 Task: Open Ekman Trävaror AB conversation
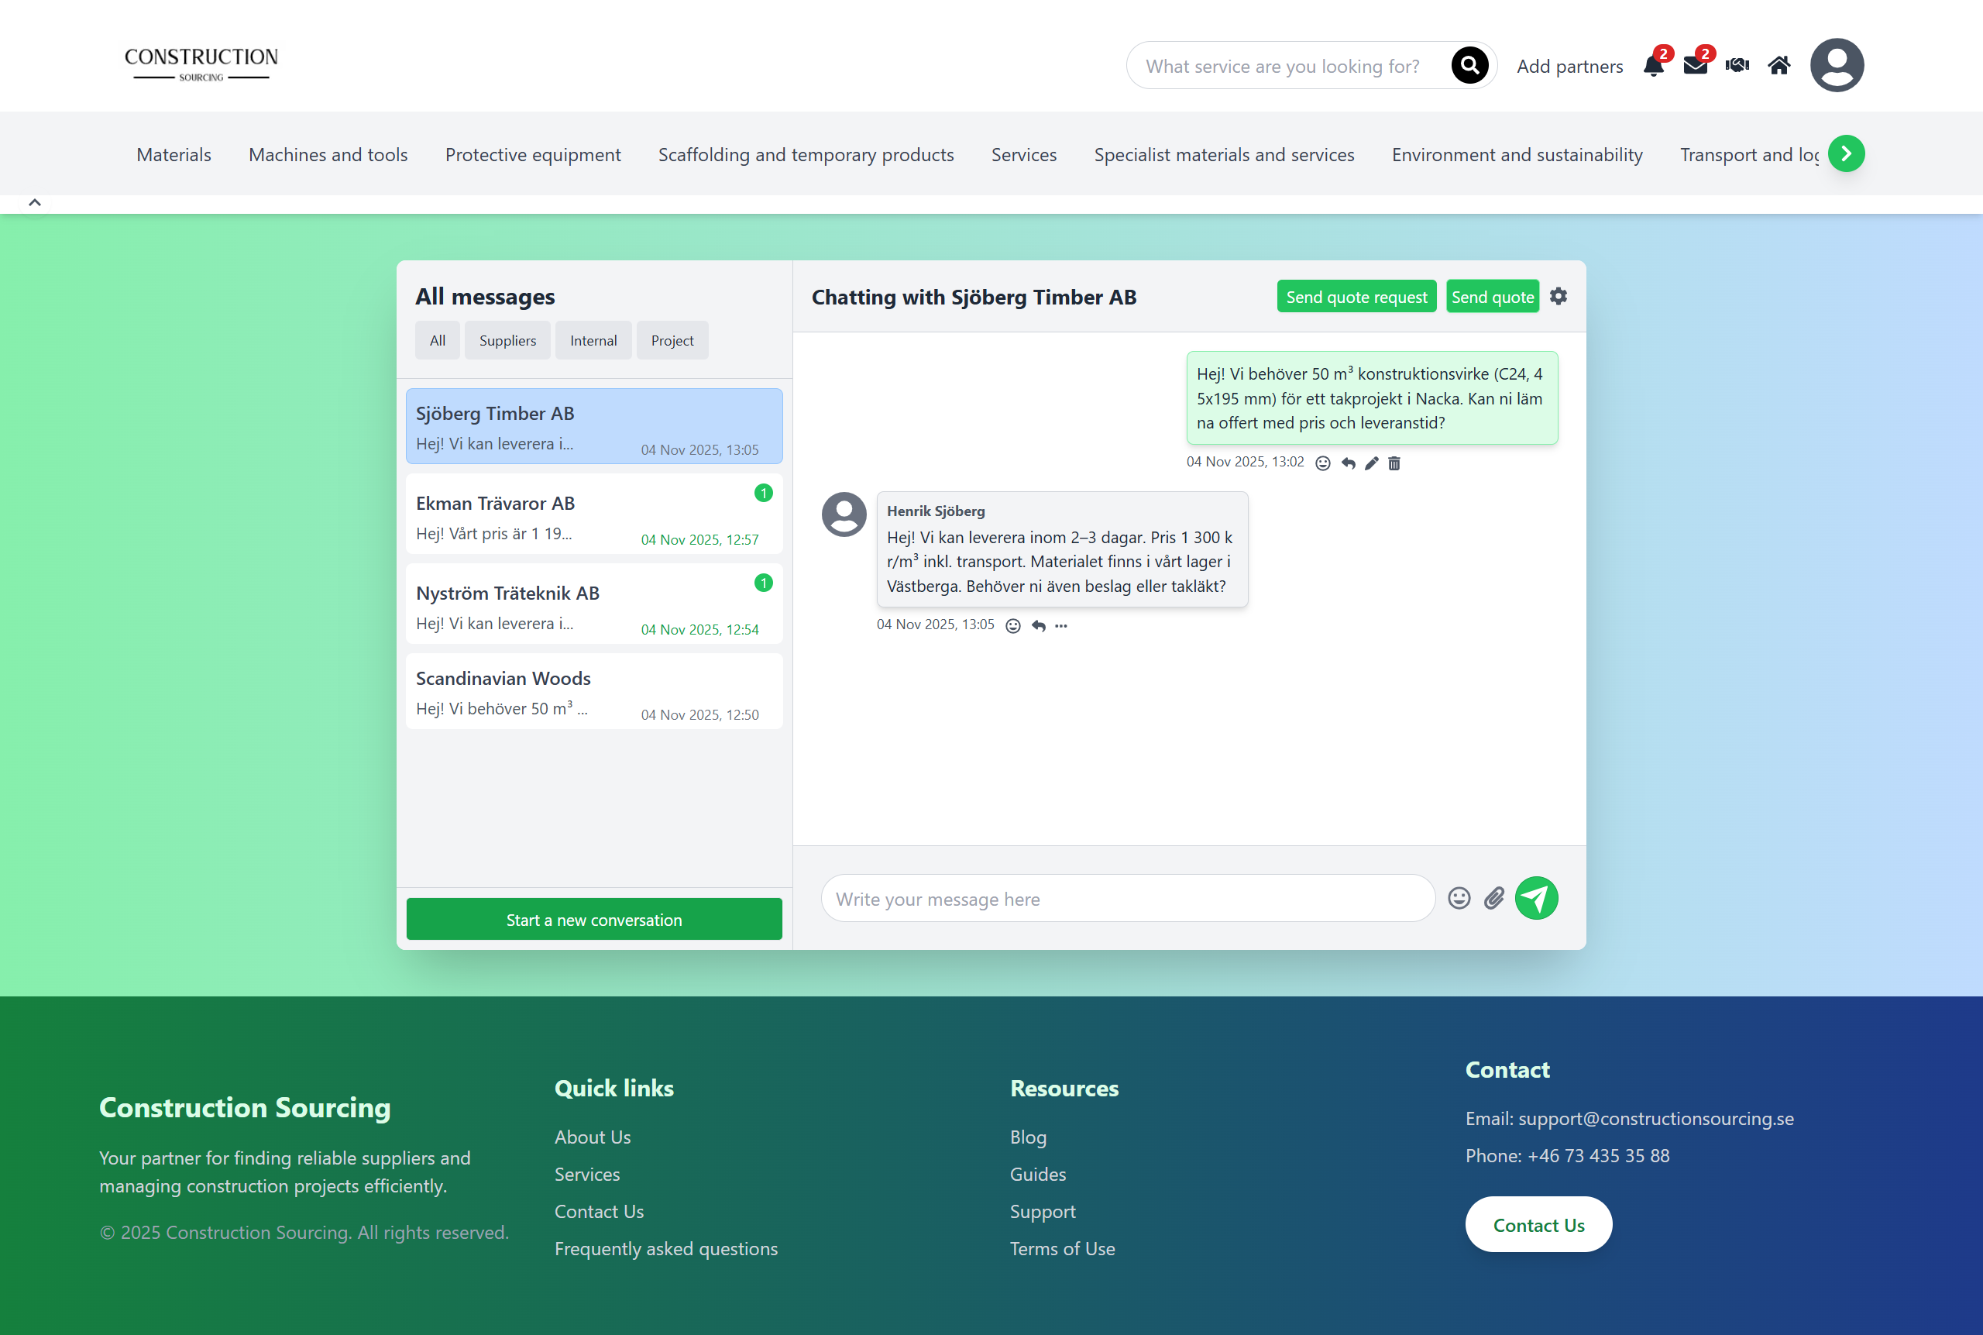tap(594, 517)
